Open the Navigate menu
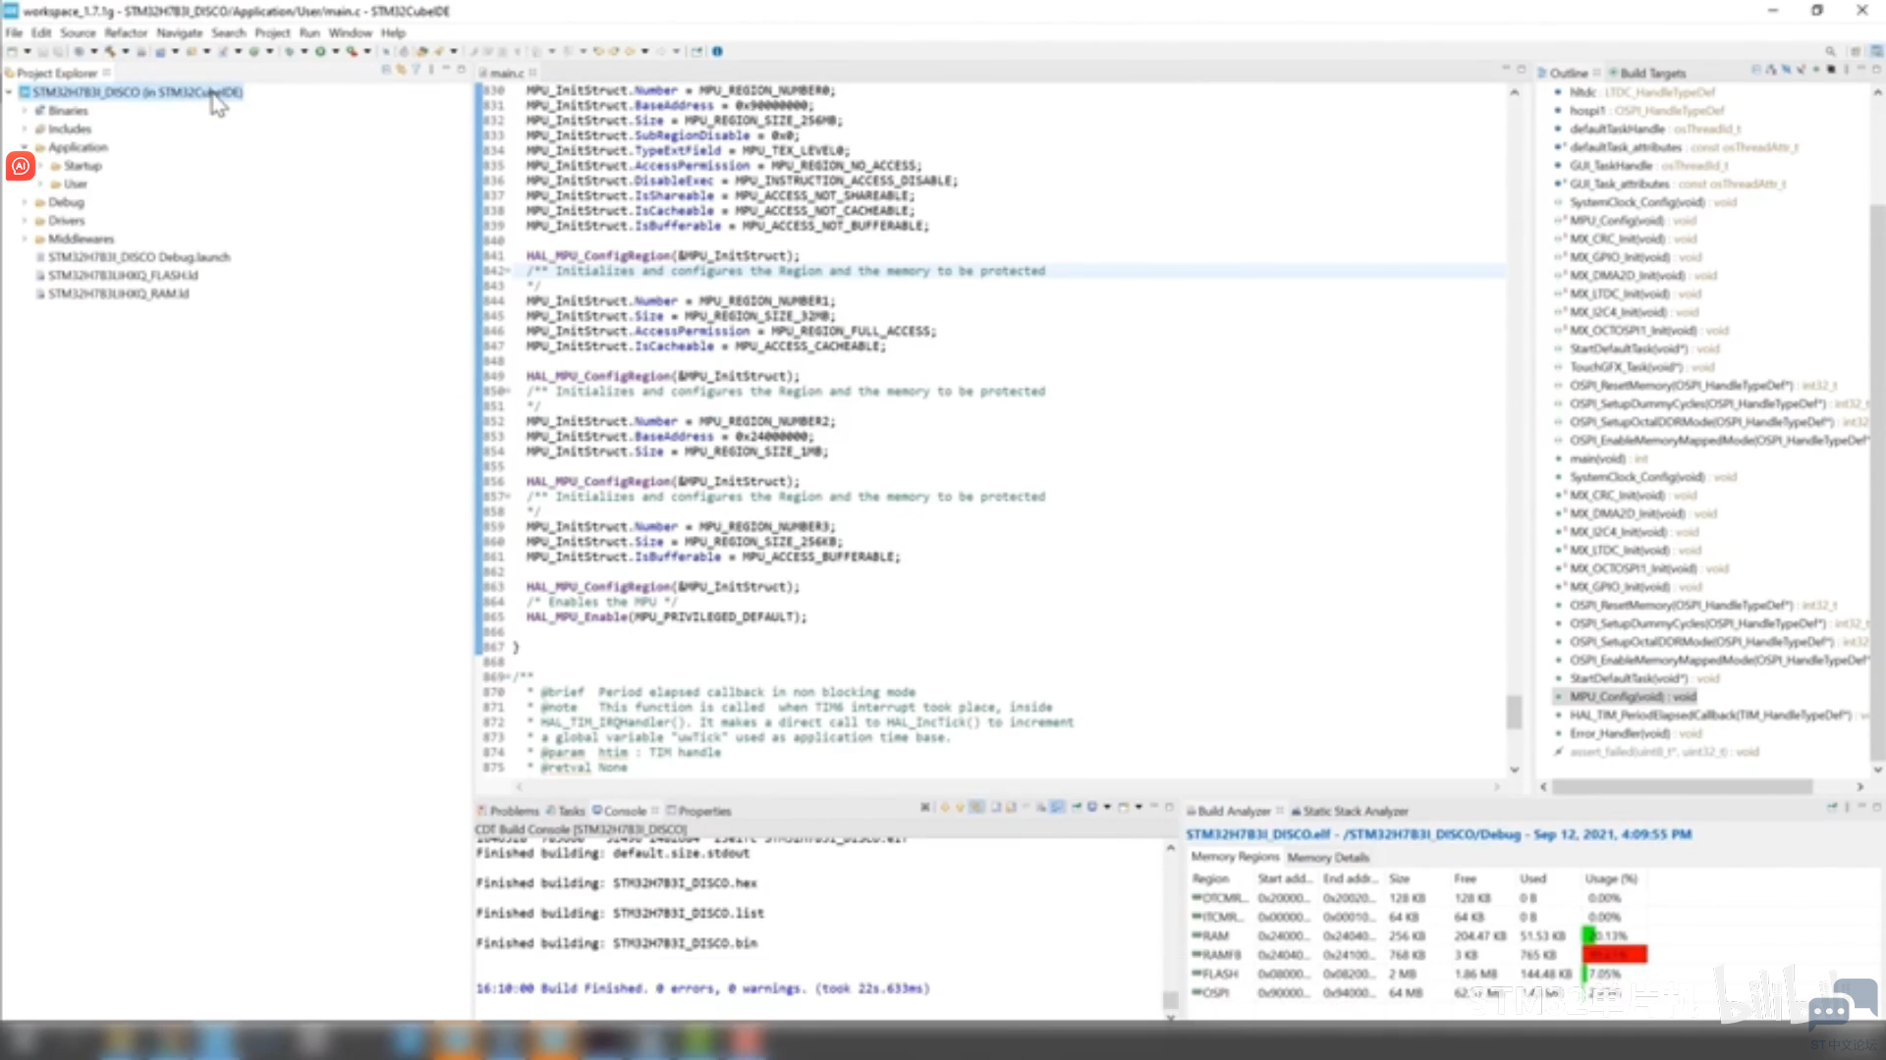The width and height of the screenshot is (1886, 1060). 179,32
